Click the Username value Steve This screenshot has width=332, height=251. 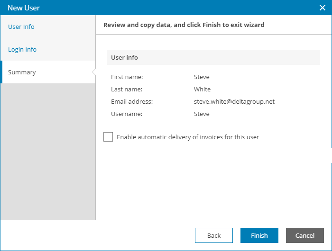[202, 114]
